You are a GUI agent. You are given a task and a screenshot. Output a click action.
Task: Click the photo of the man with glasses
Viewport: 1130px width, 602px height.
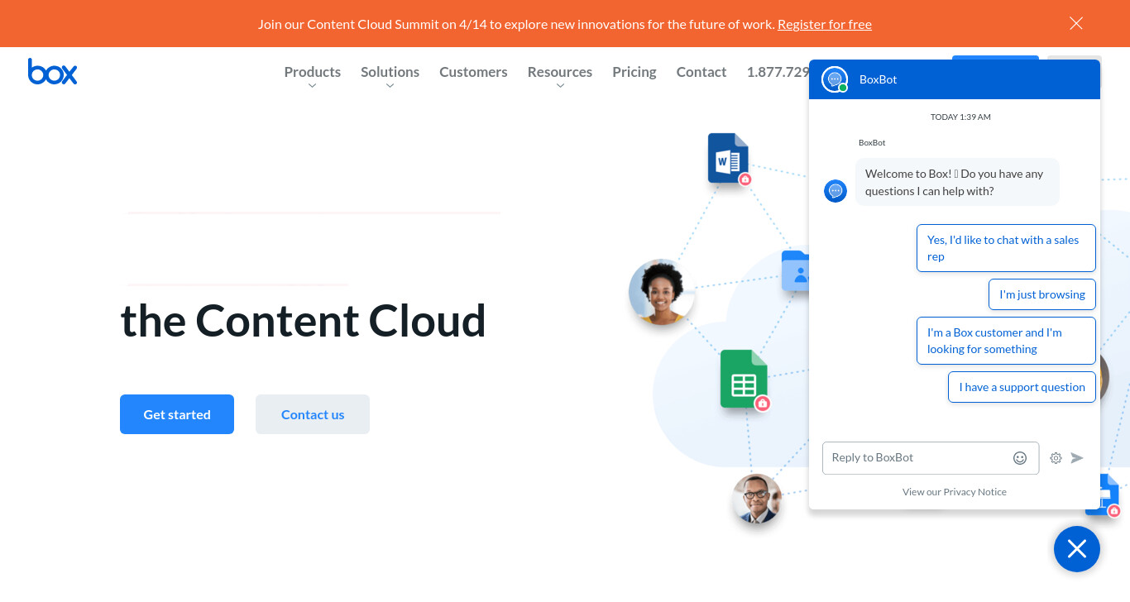tap(757, 499)
